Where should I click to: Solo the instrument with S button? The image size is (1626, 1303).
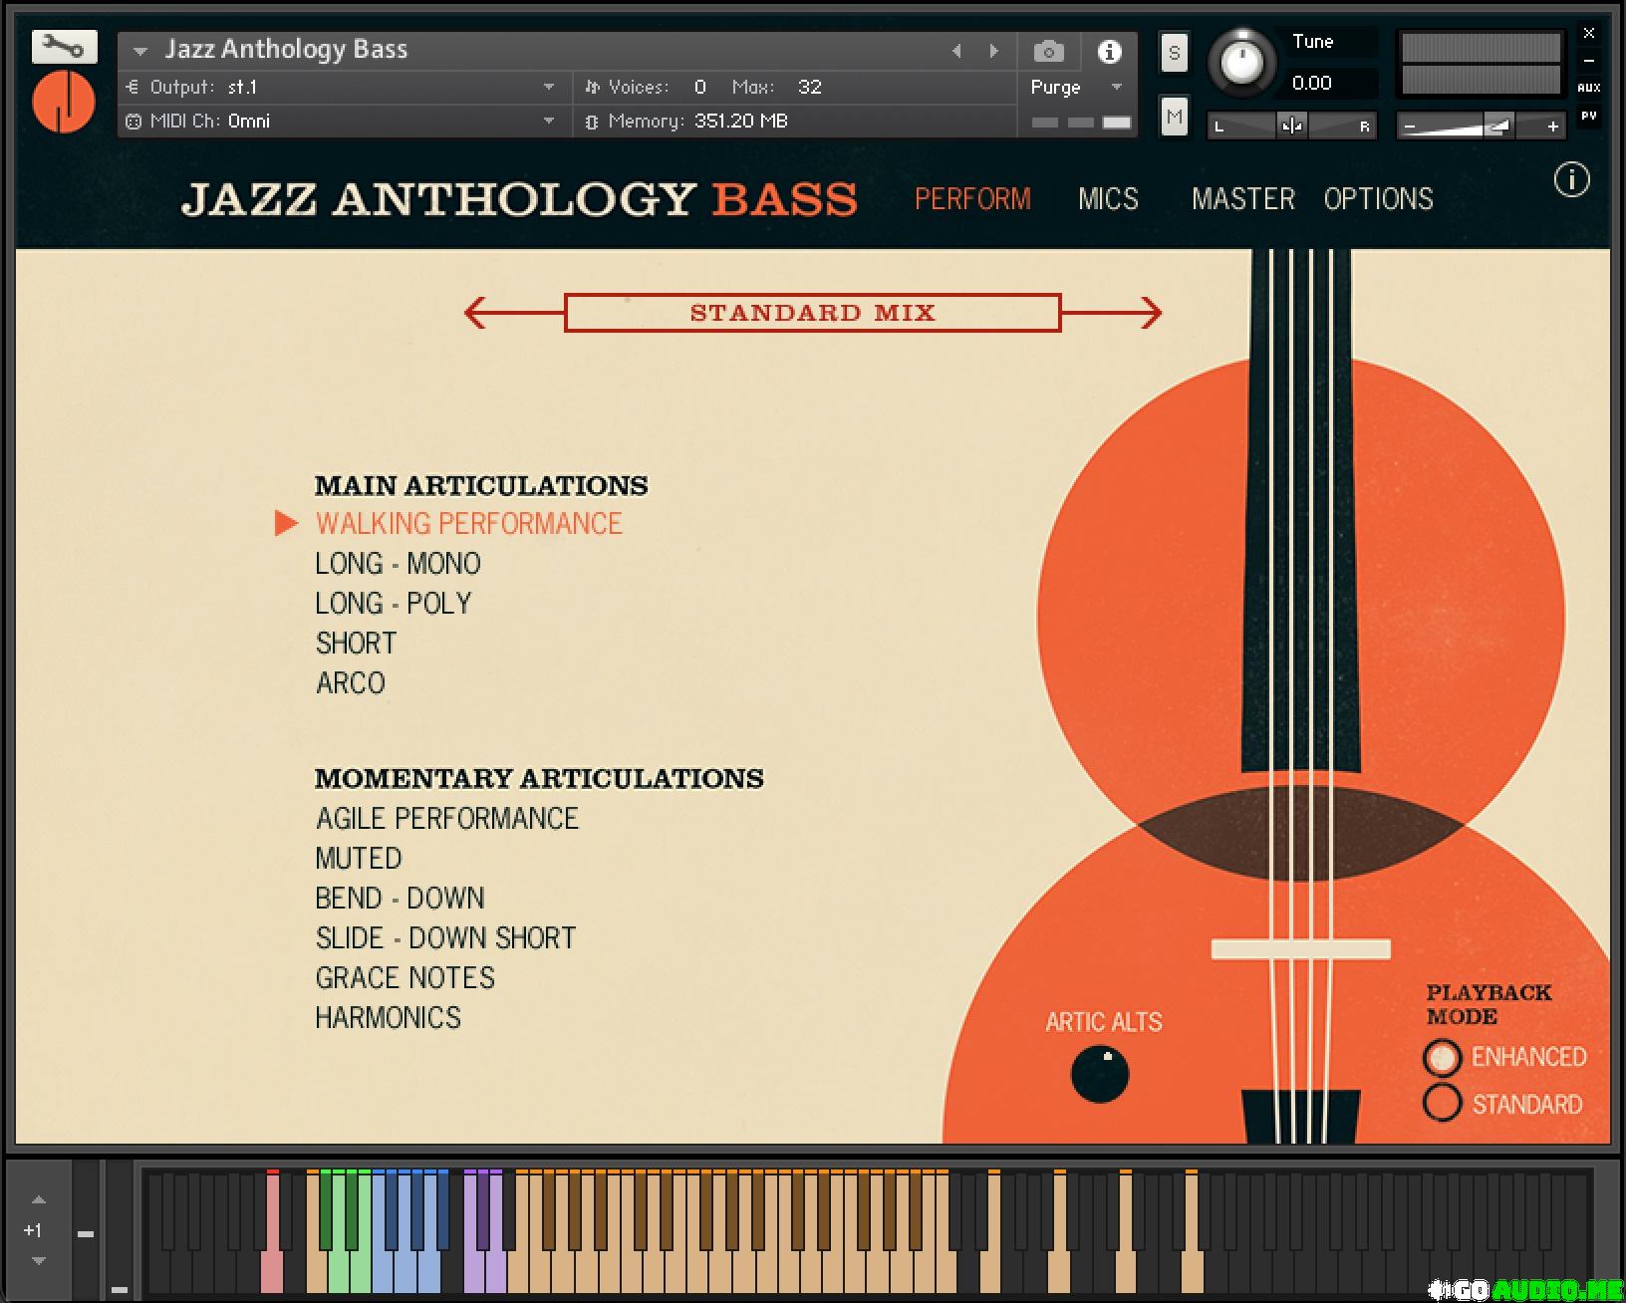[1174, 54]
